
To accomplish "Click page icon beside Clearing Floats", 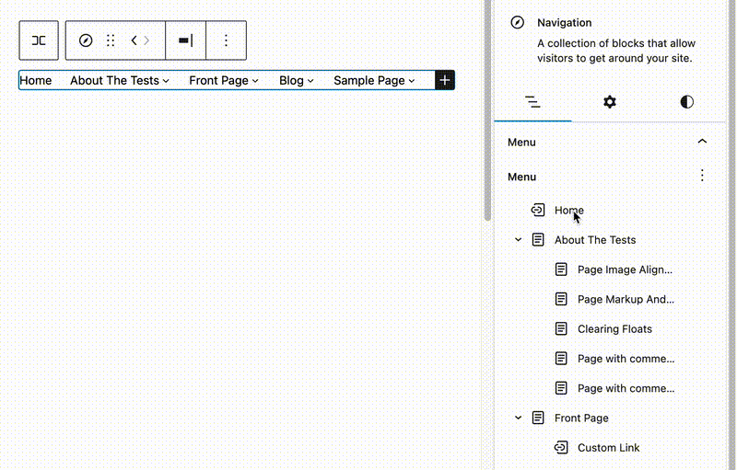I will click(561, 328).
